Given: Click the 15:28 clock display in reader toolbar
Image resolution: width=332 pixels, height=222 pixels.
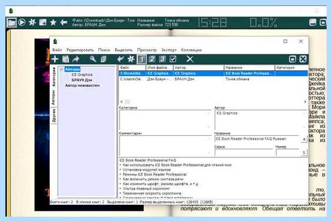Looking at the screenshot, I should tap(212, 23).
